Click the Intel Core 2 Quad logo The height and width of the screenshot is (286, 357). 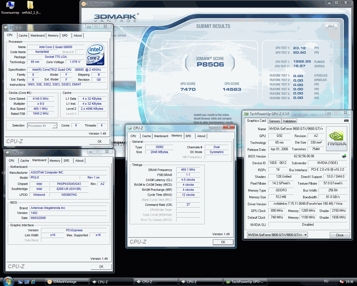click(x=95, y=54)
